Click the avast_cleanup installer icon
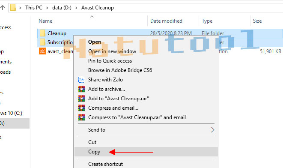The height and width of the screenshot is (168, 283). pos(42,51)
